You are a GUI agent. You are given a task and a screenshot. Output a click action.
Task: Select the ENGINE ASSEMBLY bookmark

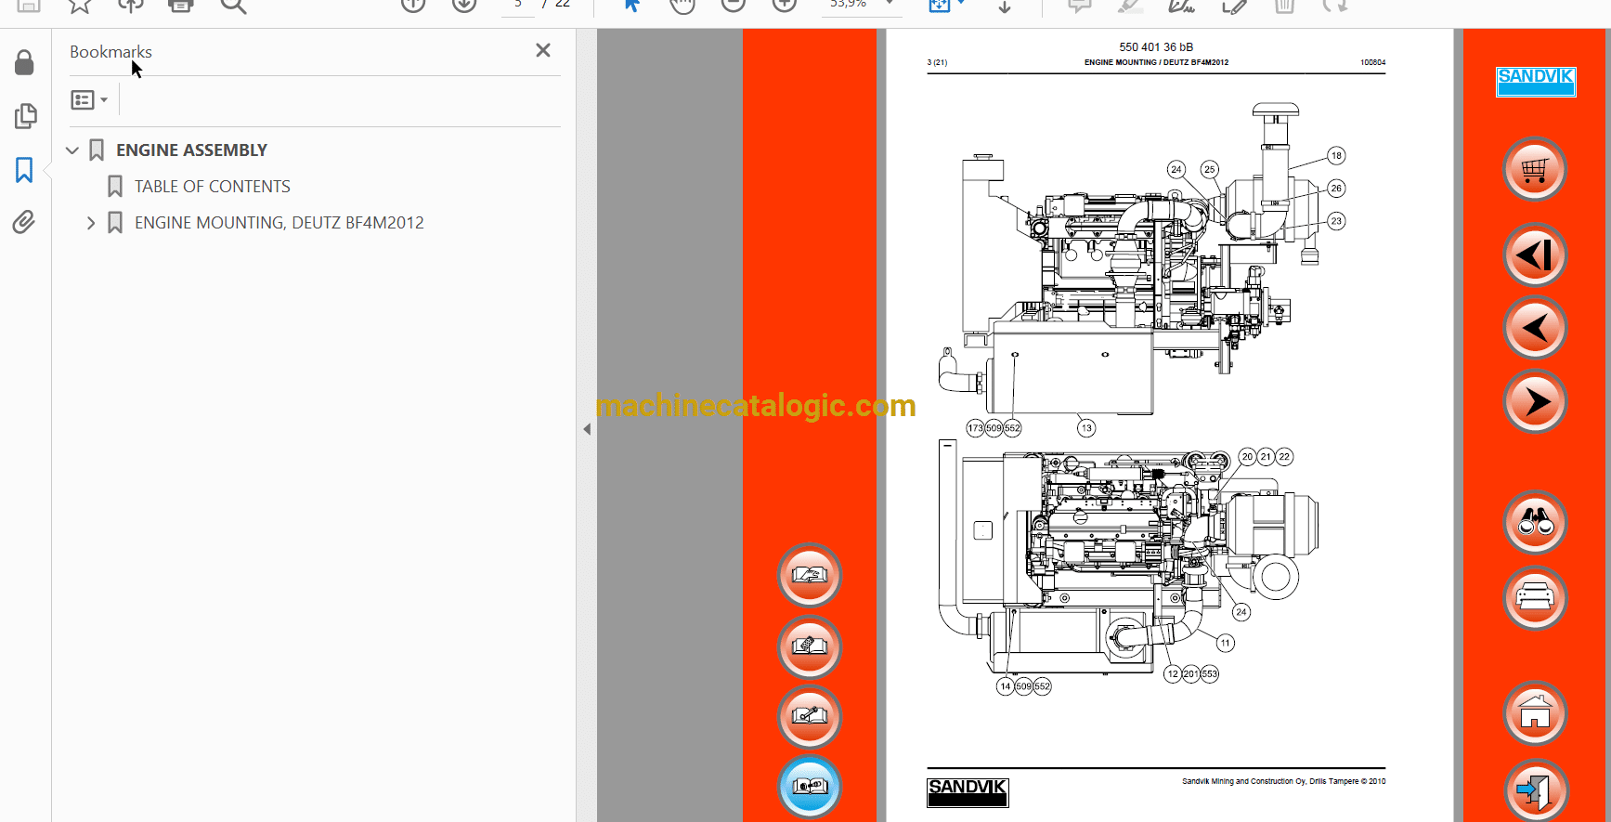coord(191,150)
